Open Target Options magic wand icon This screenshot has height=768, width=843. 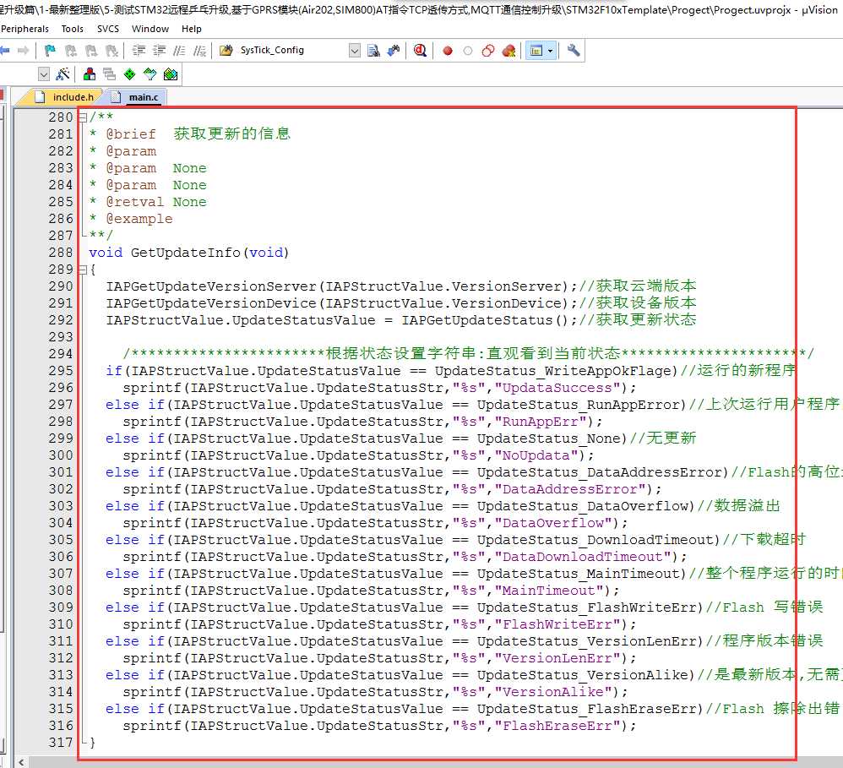pos(63,74)
